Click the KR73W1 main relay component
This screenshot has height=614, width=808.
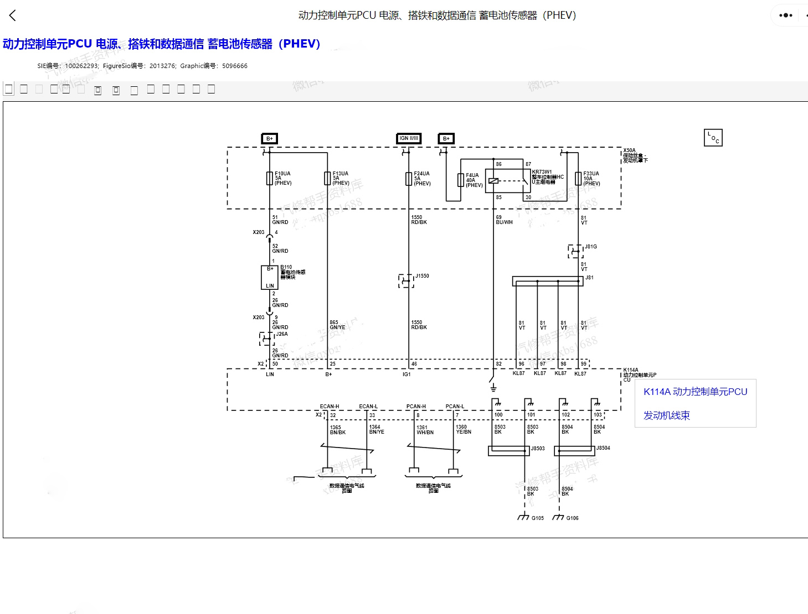pyautogui.click(x=504, y=181)
